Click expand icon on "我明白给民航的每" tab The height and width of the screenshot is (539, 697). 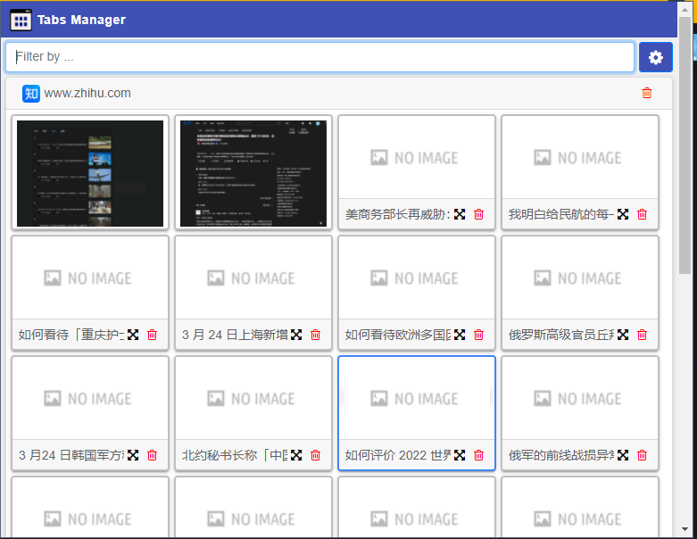[x=623, y=214]
